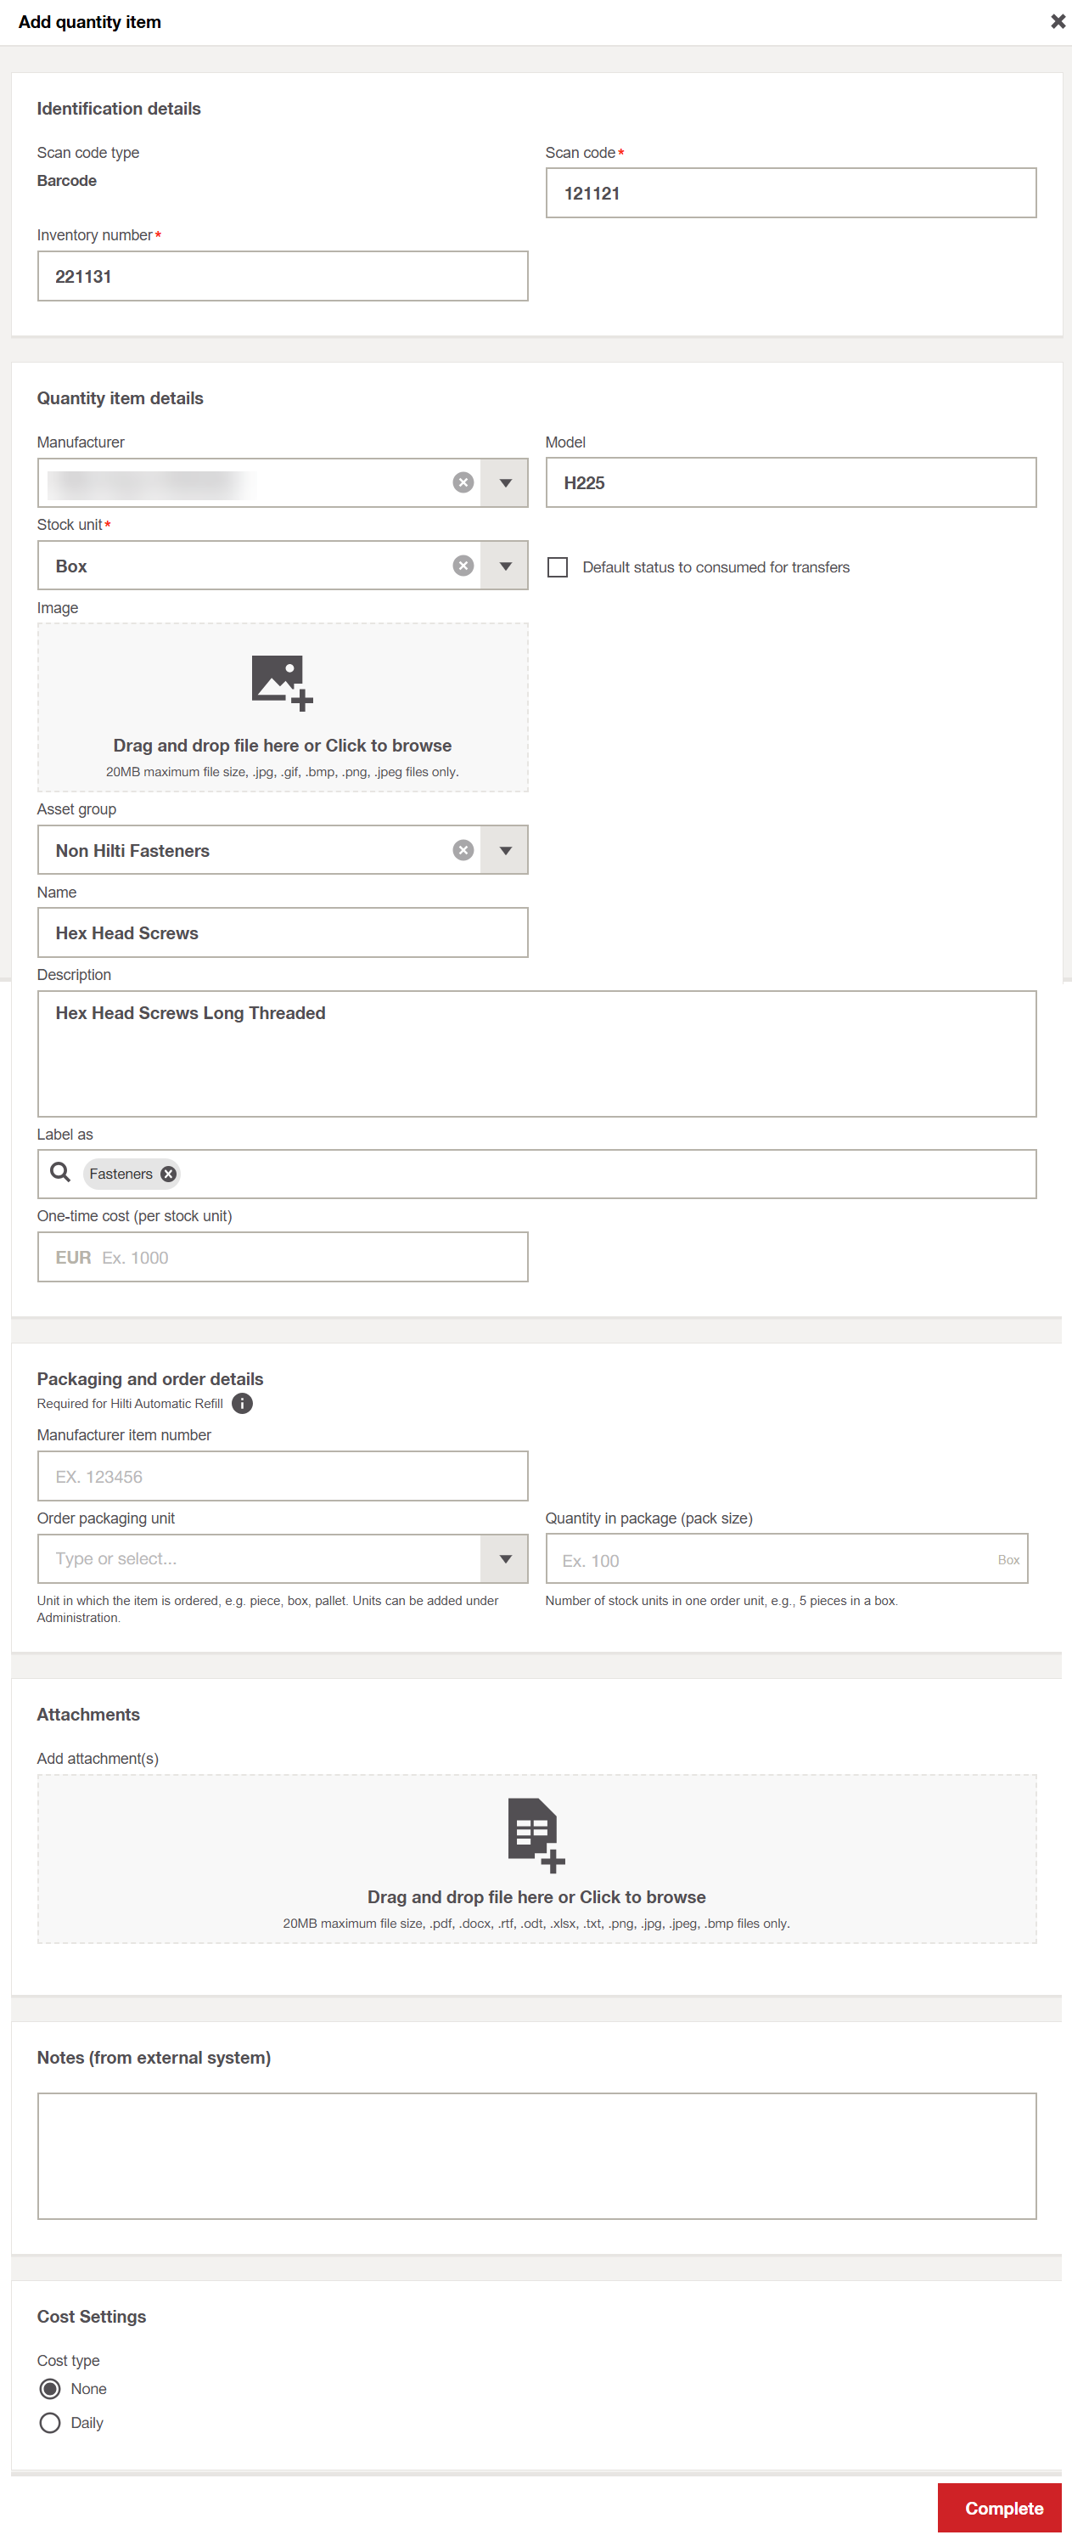The image size is (1072, 2535).
Task: Focus the One-time cost input field
Action: tap(283, 1258)
